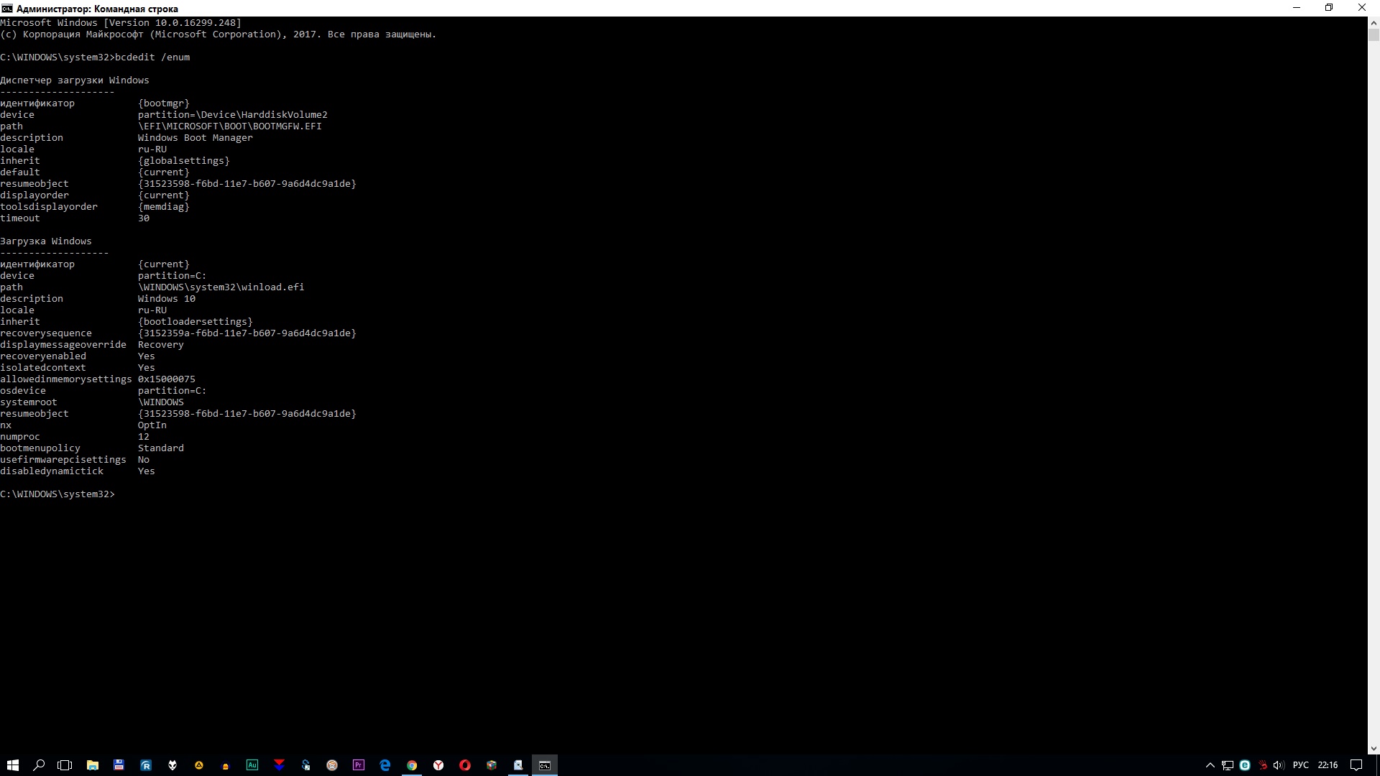Open Microsoft Edge browser icon
This screenshot has width=1380, height=776.
[x=385, y=765]
